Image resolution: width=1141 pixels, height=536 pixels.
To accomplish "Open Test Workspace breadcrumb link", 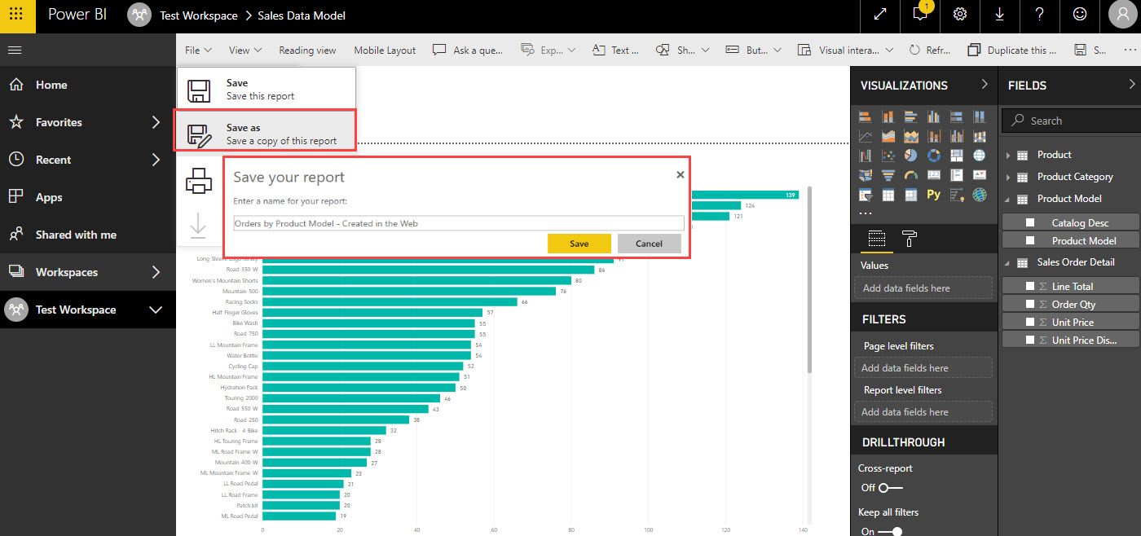I will (198, 15).
